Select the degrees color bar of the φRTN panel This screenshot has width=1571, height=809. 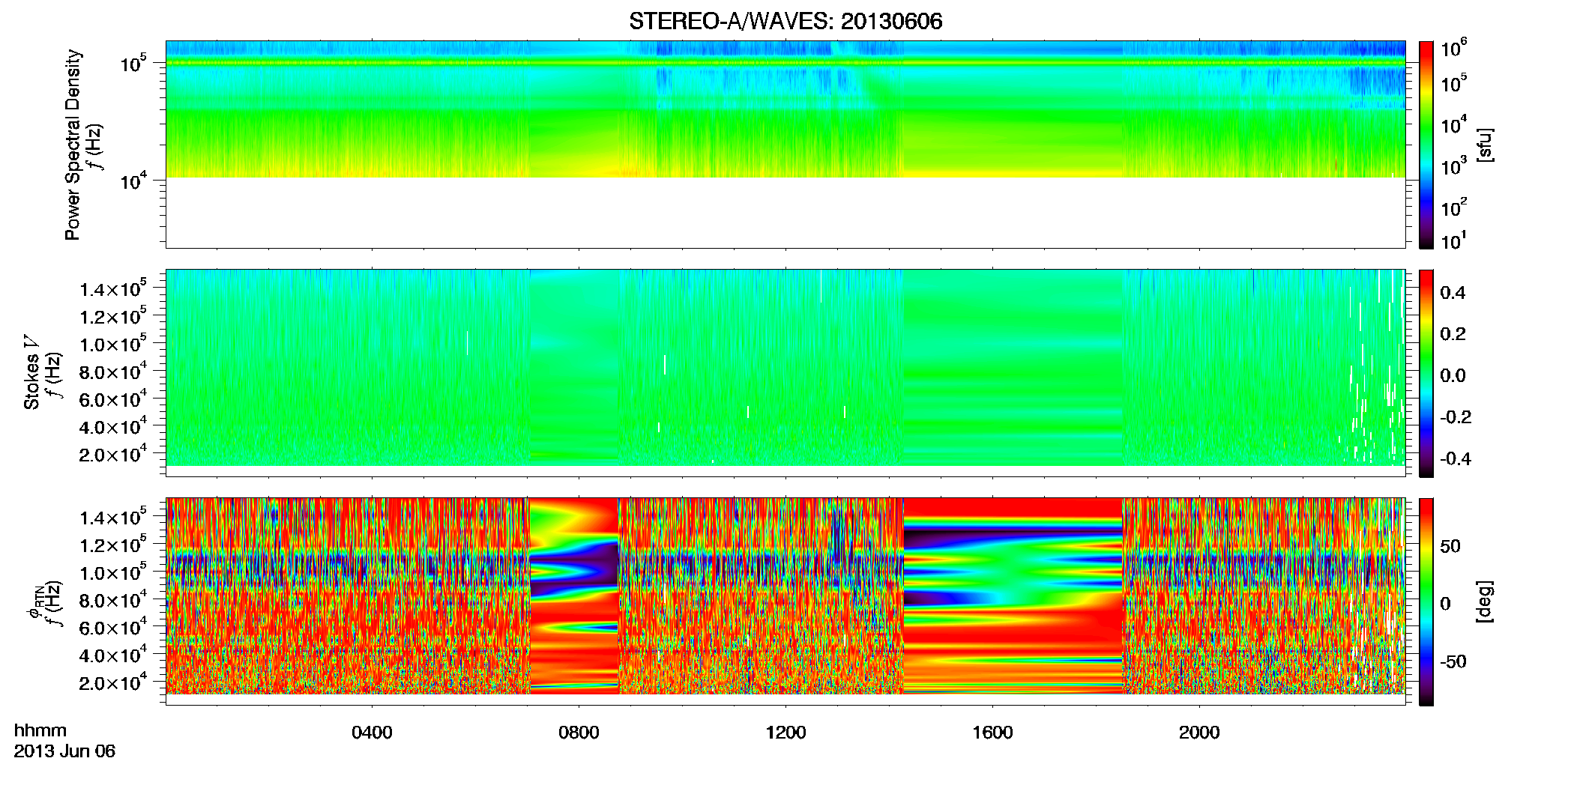tap(1426, 602)
